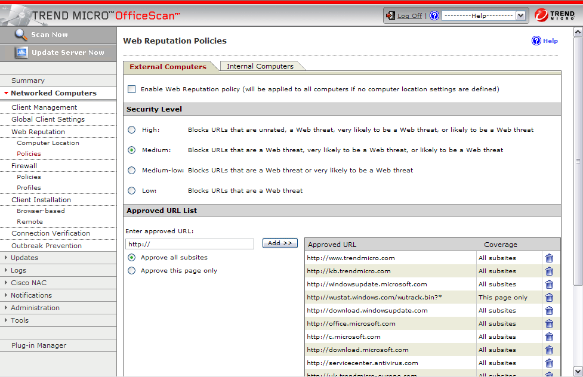This screenshot has height=377, width=583.
Task: Switch to Internal Computers tab
Action: coord(260,66)
